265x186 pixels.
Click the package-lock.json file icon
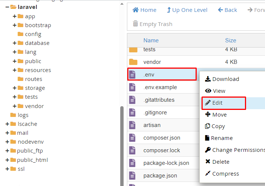[132, 163]
